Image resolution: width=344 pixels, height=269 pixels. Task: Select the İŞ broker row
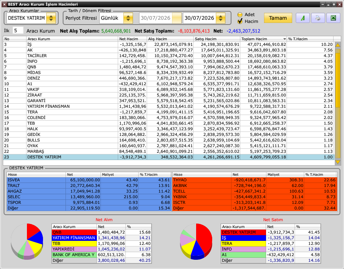[x=168, y=44]
